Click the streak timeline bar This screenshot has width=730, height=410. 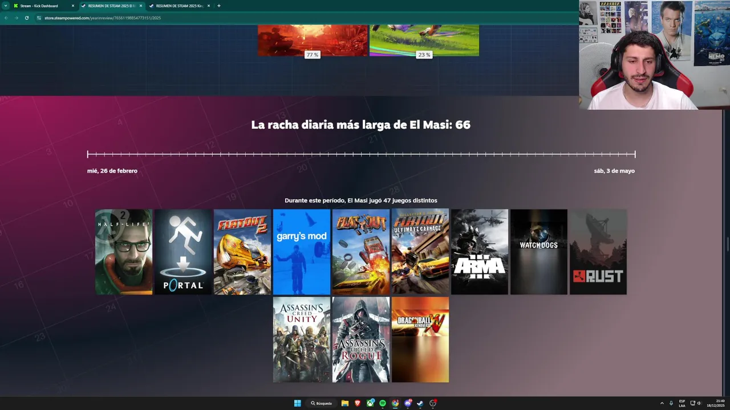pos(361,154)
